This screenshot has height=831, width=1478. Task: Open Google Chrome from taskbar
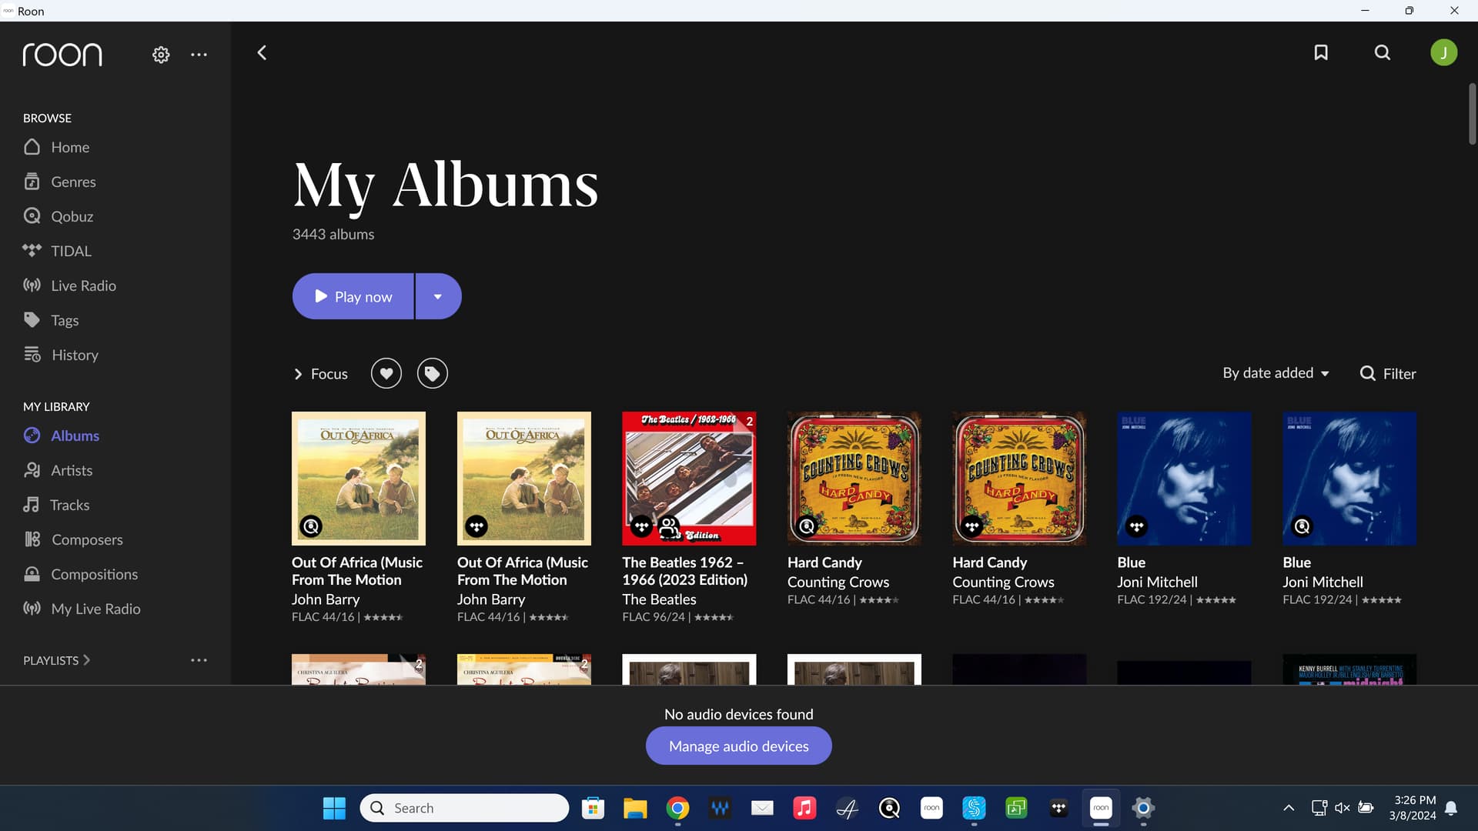[677, 808]
